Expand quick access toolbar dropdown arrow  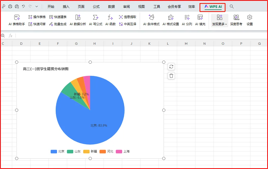click(37, 7)
